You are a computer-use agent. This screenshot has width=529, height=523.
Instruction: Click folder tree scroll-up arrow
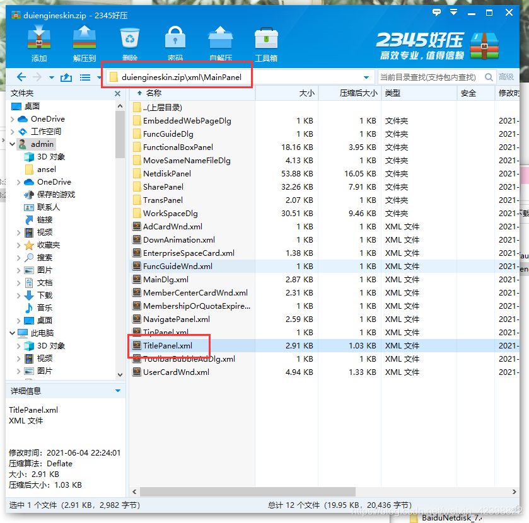(x=120, y=106)
